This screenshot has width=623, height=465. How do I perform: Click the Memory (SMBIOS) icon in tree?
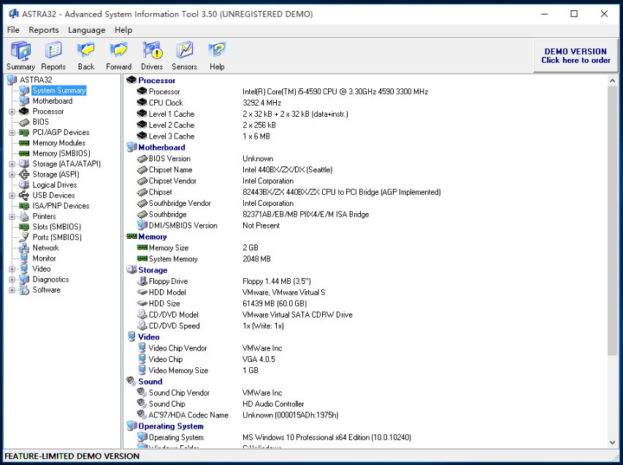click(24, 153)
